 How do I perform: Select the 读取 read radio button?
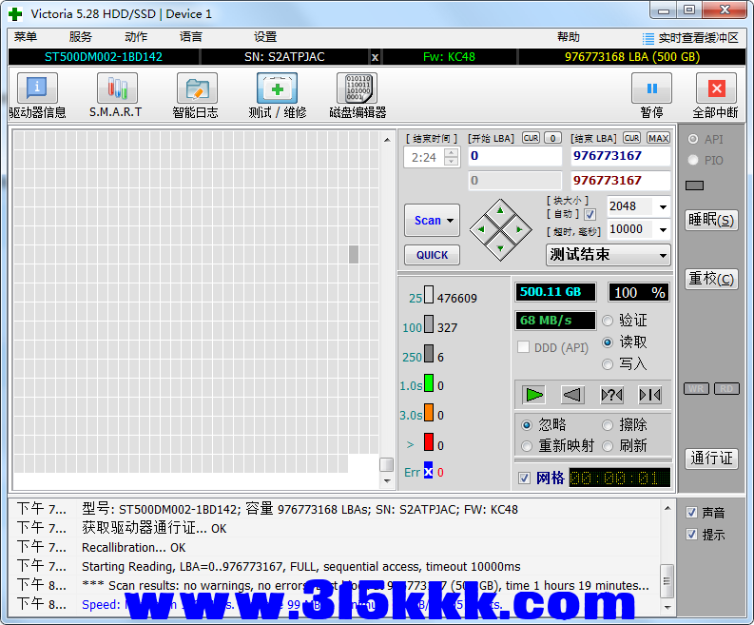coord(608,342)
